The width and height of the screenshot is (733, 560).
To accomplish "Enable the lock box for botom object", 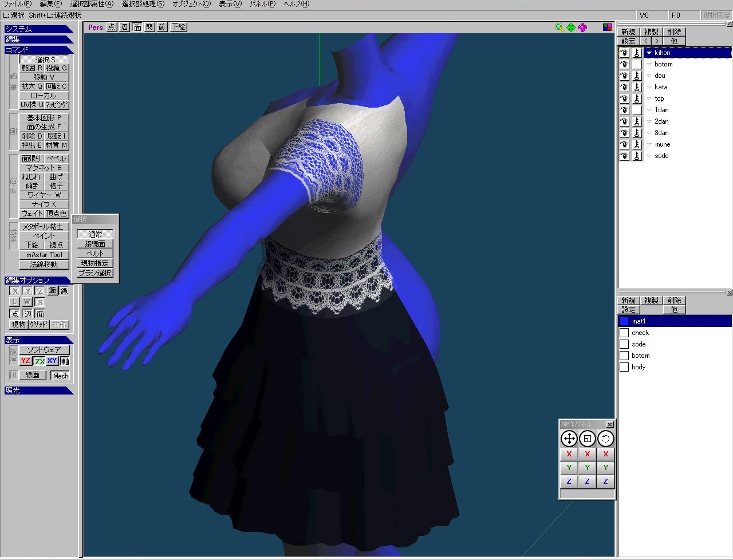I will click(637, 64).
